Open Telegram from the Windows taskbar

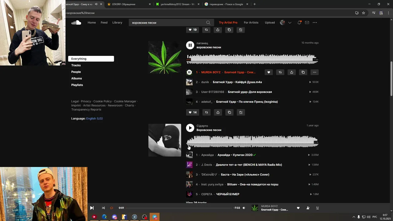pyautogui.click(x=155, y=217)
